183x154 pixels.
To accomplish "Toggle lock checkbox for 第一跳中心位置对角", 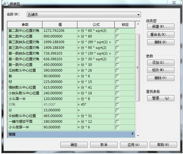I will click(x=117, y=59).
